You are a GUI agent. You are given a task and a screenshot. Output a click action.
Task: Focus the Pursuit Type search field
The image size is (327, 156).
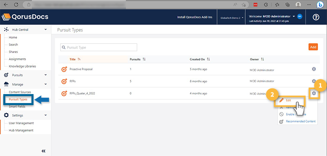click(x=99, y=47)
